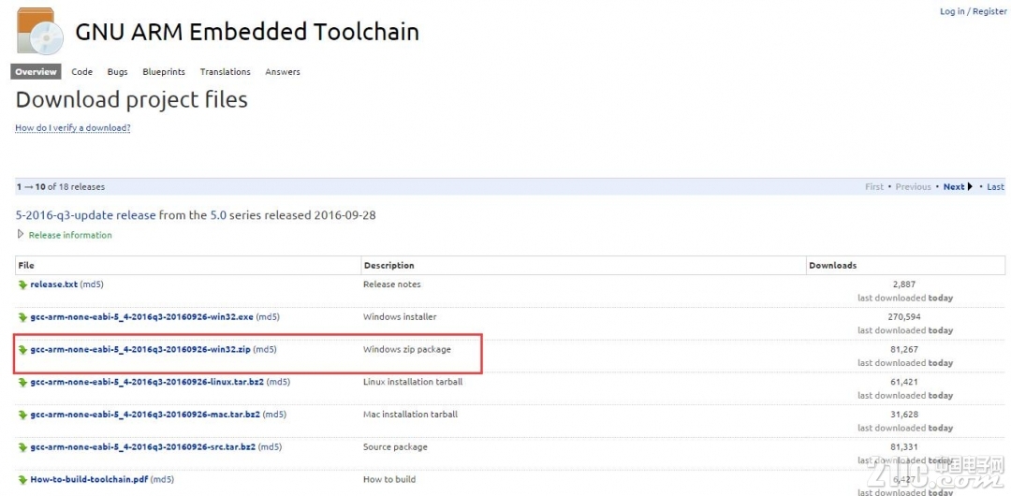Open md5 link for linux.tar.bz2
This screenshot has height=496, width=1011.
click(279, 382)
